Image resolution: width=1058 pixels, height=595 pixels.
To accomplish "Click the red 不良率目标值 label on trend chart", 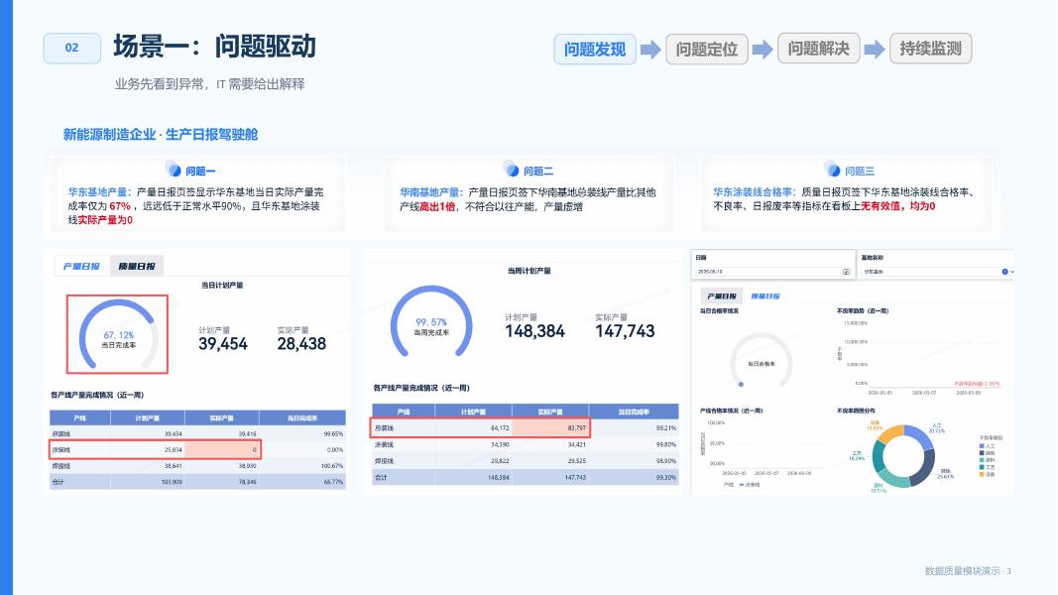I will tap(977, 384).
